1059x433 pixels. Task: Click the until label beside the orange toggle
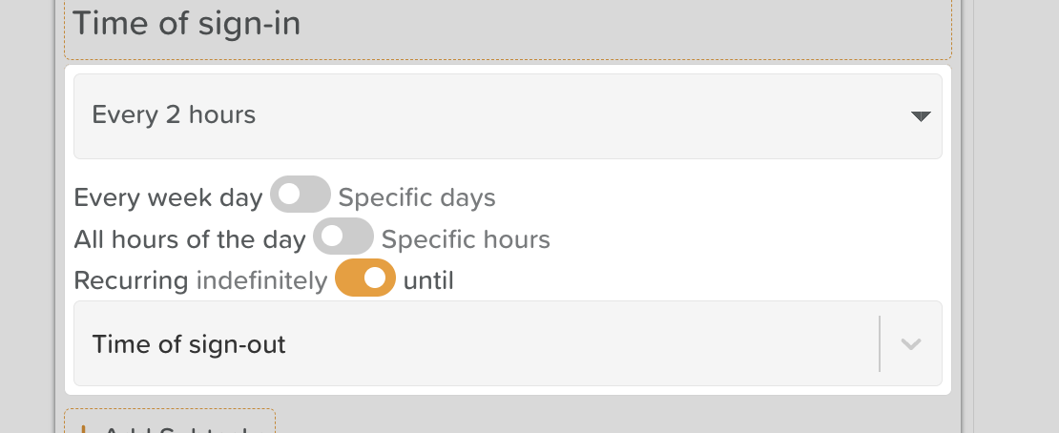(x=428, y=281)
